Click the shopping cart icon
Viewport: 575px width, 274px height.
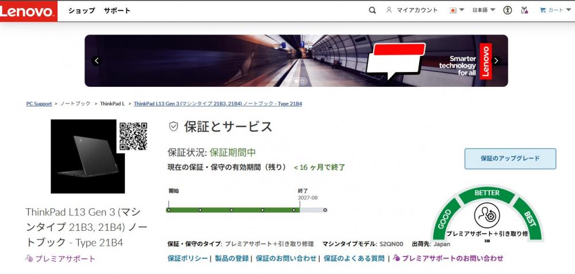point(542,10)
